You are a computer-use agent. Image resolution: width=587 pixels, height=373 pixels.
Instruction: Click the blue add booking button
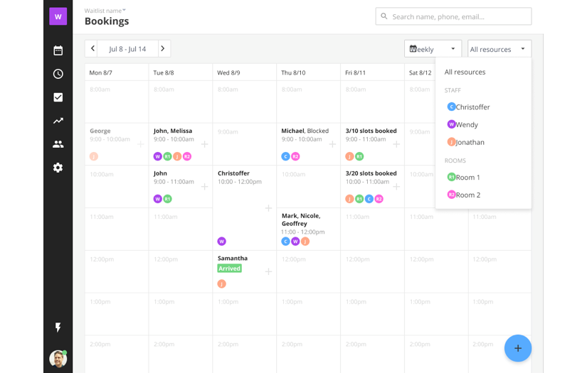(518, 348)
